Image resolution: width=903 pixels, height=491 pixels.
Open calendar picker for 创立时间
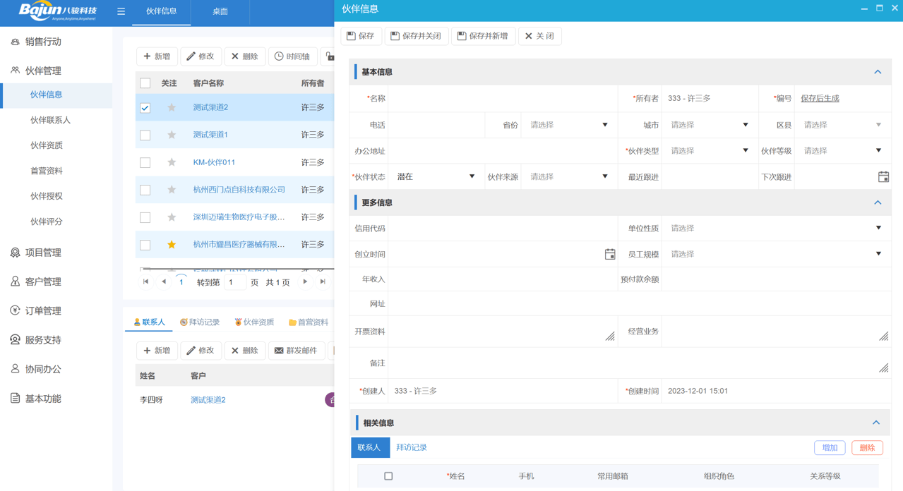610,254
